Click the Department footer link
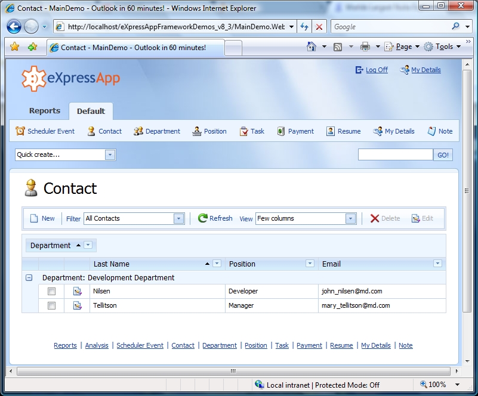 tap(220, 345)
